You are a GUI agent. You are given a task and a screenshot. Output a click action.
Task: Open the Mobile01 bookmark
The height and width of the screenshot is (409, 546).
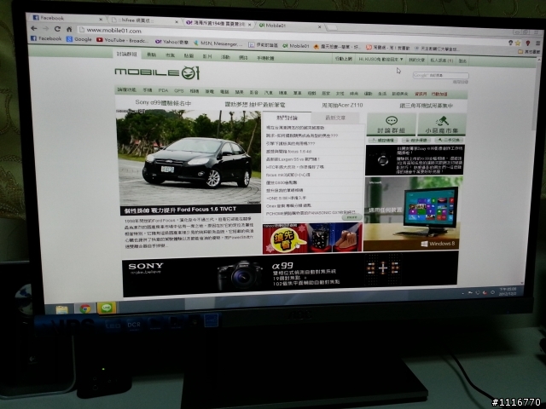click(296, 45)
